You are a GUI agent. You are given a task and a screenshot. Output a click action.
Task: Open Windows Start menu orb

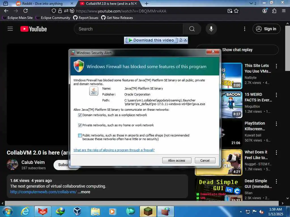click(7, 211)
